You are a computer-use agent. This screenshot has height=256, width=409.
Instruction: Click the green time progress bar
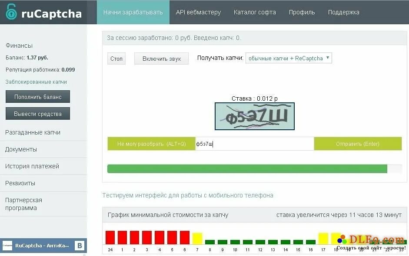(x=247, y=168)
